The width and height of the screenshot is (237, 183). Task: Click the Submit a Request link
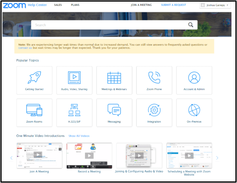click(x=173, y=5)
